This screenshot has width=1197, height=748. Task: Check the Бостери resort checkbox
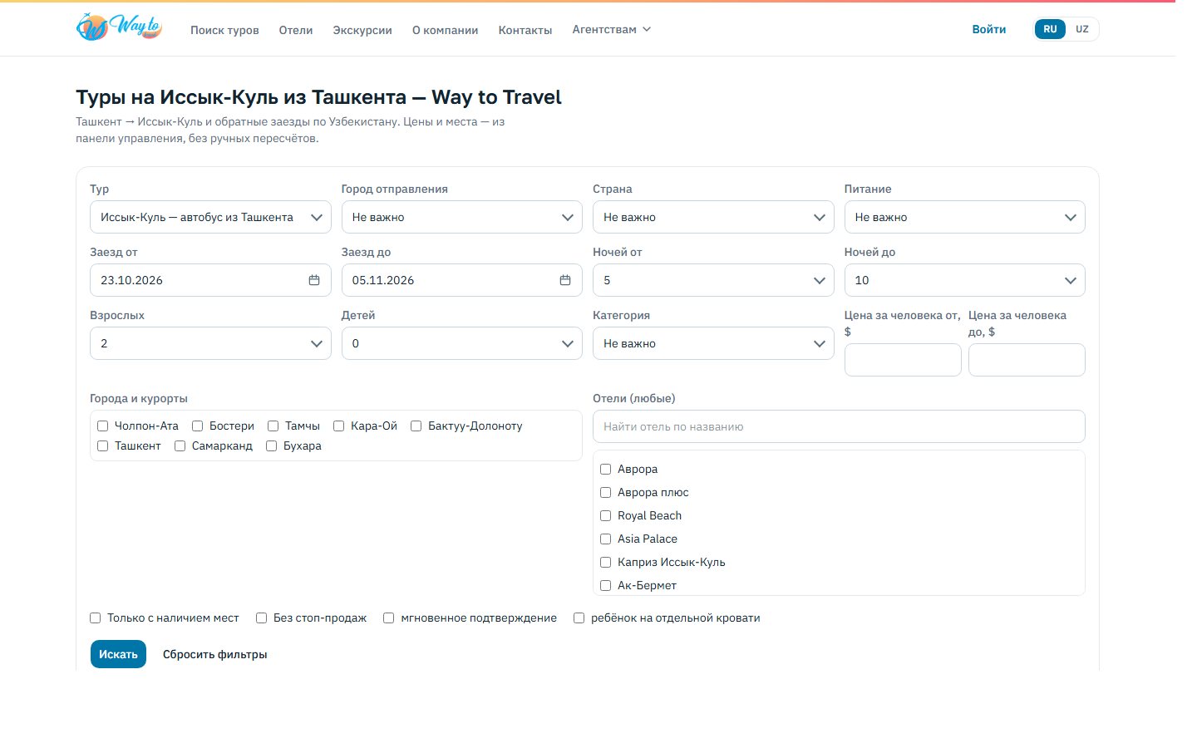[198, 426]
